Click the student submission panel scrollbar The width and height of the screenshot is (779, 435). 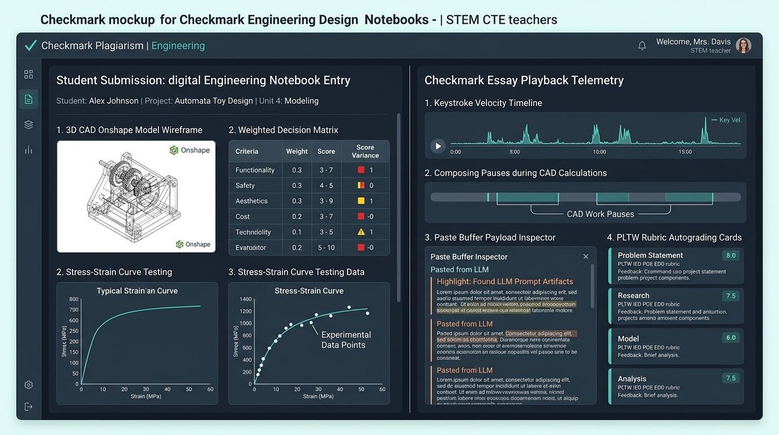pyautogui.click(x=399, y=207)
